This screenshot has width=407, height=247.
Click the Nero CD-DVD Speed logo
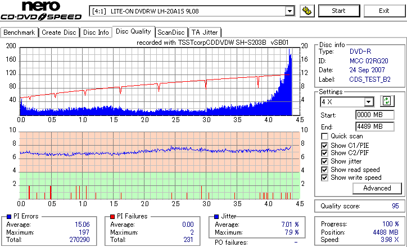coord(41,11)
